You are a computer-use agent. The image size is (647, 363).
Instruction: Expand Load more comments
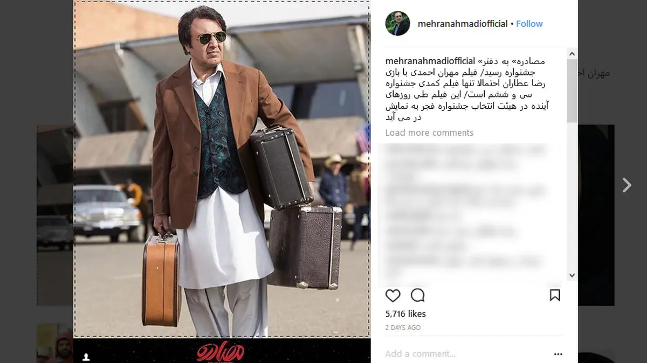tap(429, 132)
